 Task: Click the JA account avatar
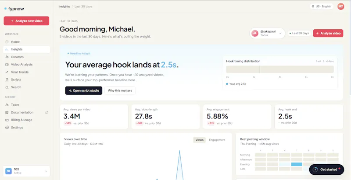point(255,33)
